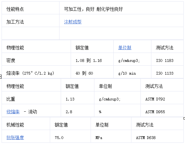Select the 单位制 header above MPa
The width and height of the screenshot is (185, 144).
[x=102, y=125]
